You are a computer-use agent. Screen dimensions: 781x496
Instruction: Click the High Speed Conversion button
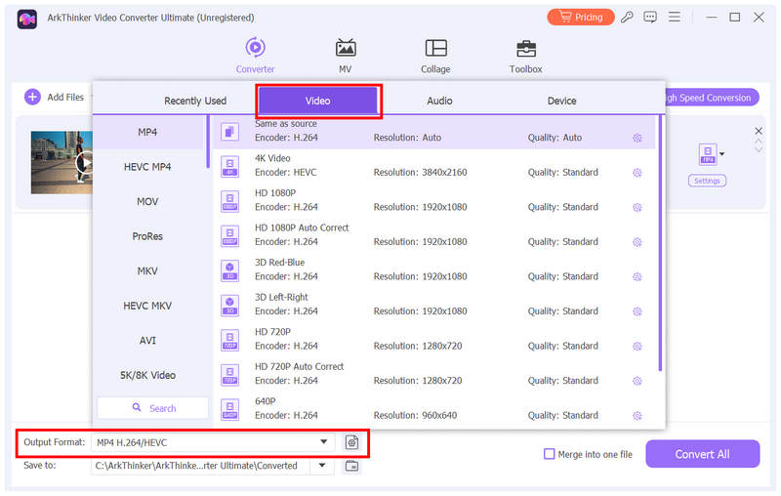[x=712, y=98]
